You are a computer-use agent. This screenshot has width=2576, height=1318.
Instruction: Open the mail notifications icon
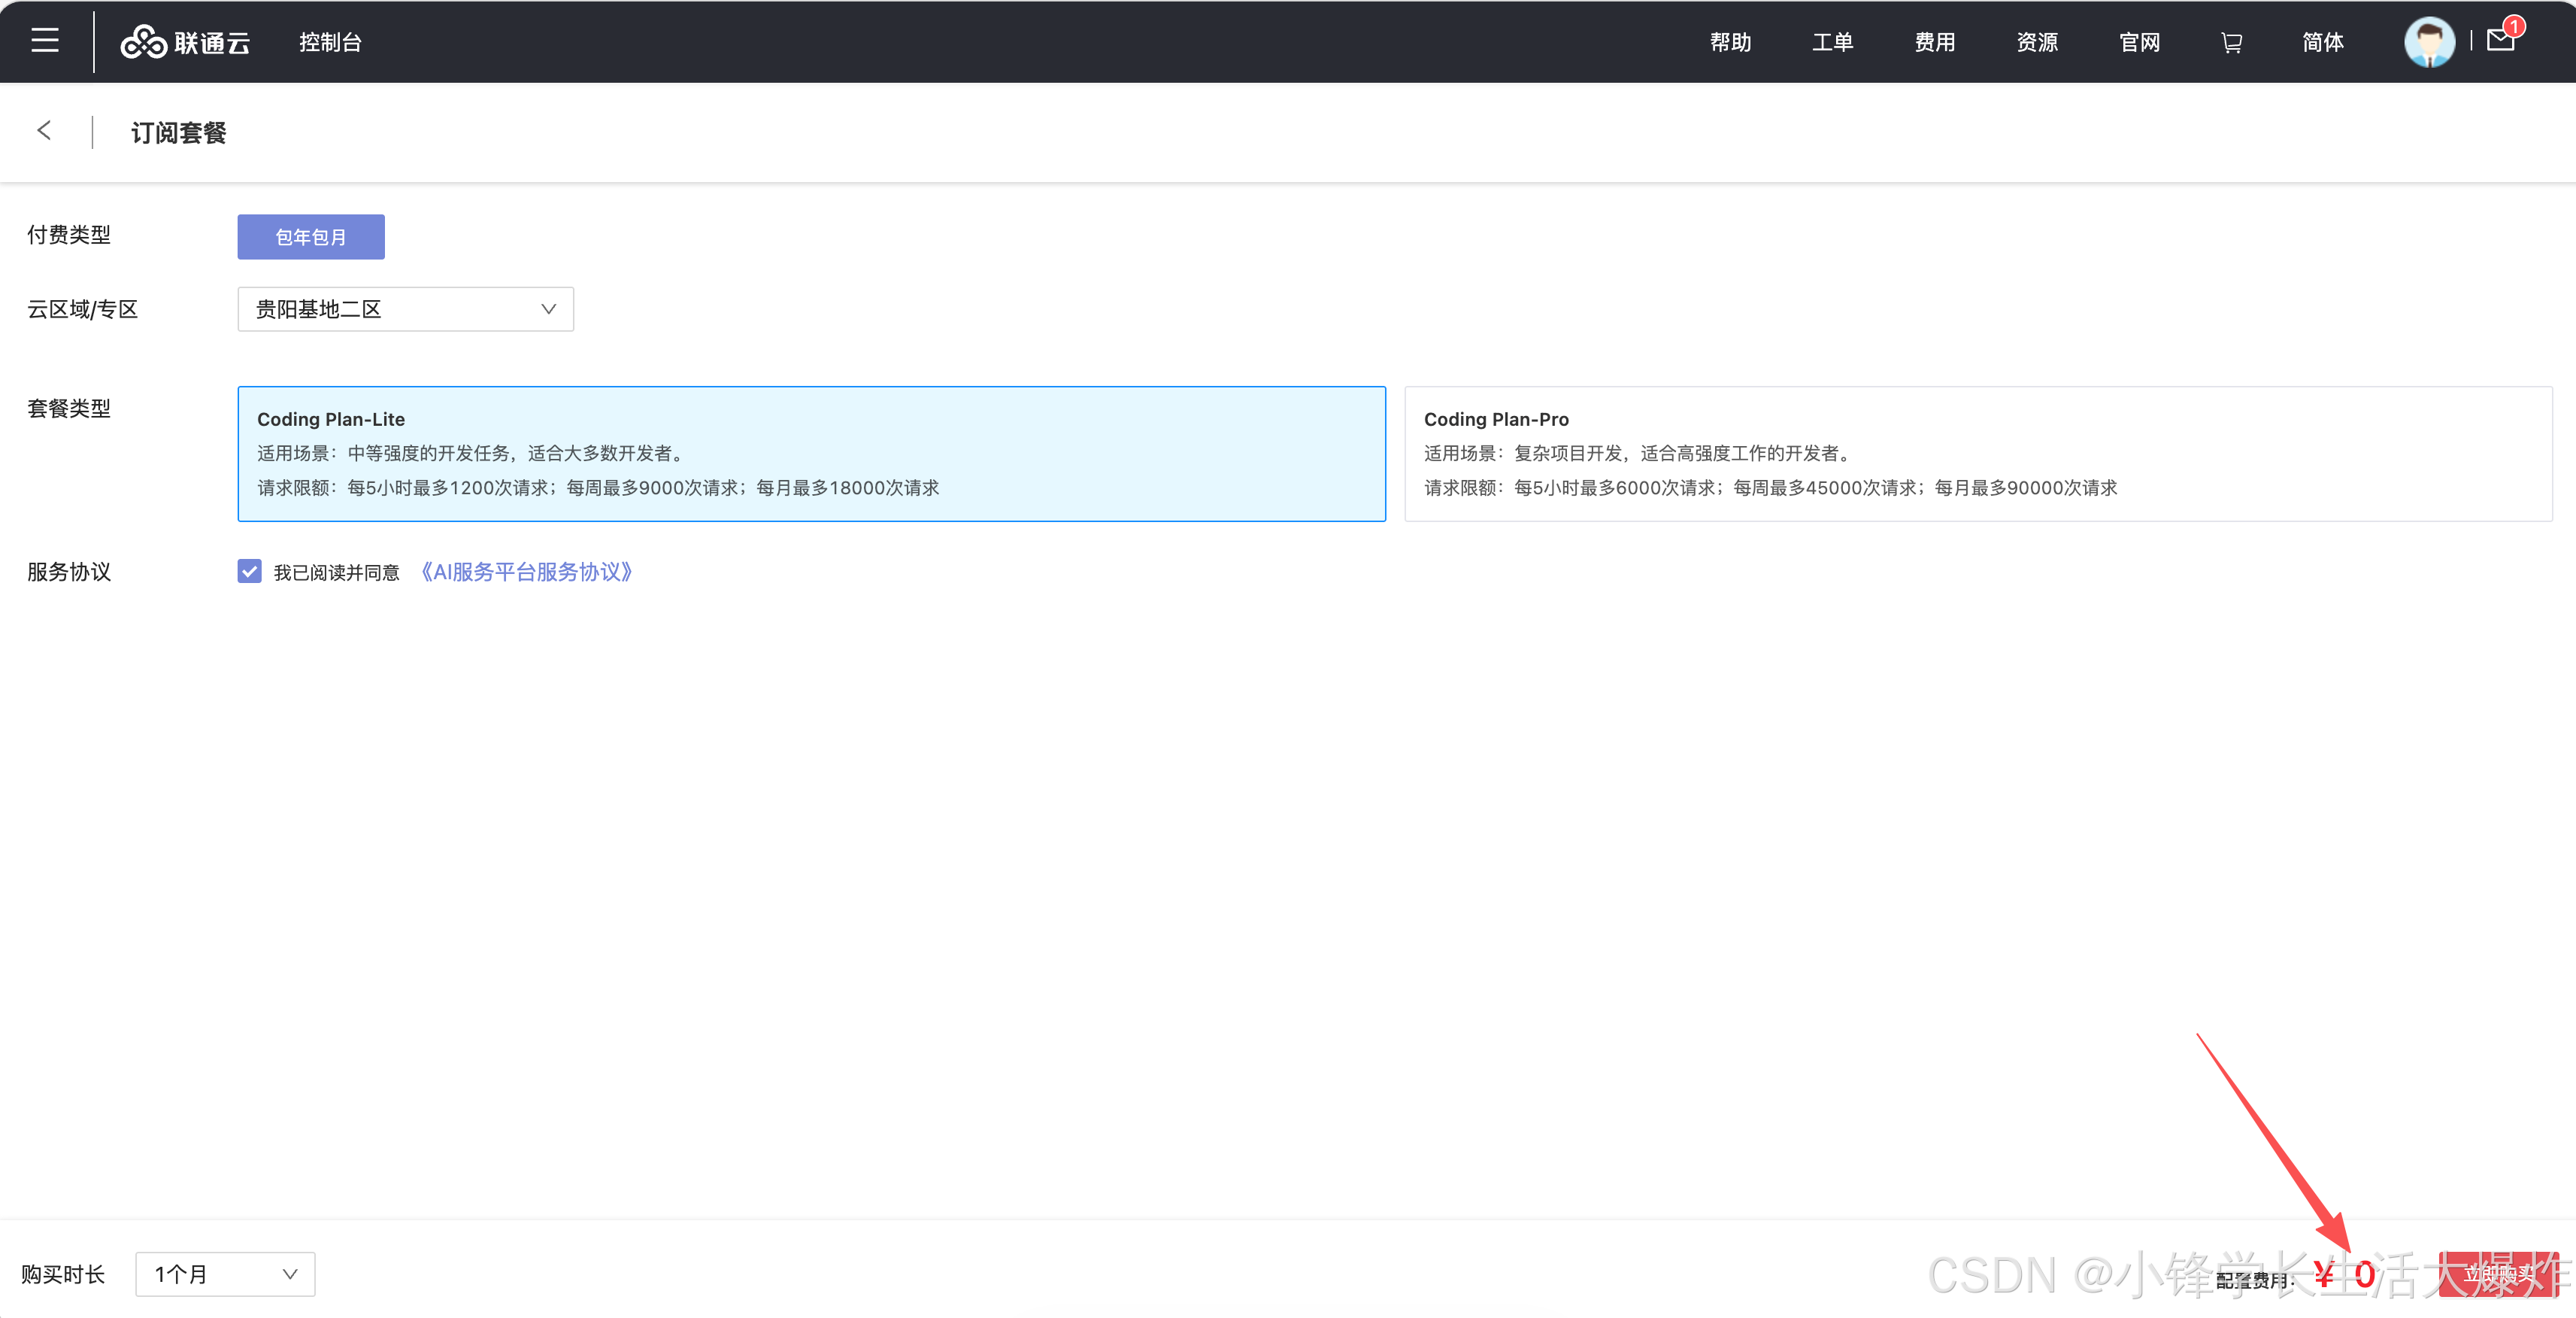tap(2500, 40)
